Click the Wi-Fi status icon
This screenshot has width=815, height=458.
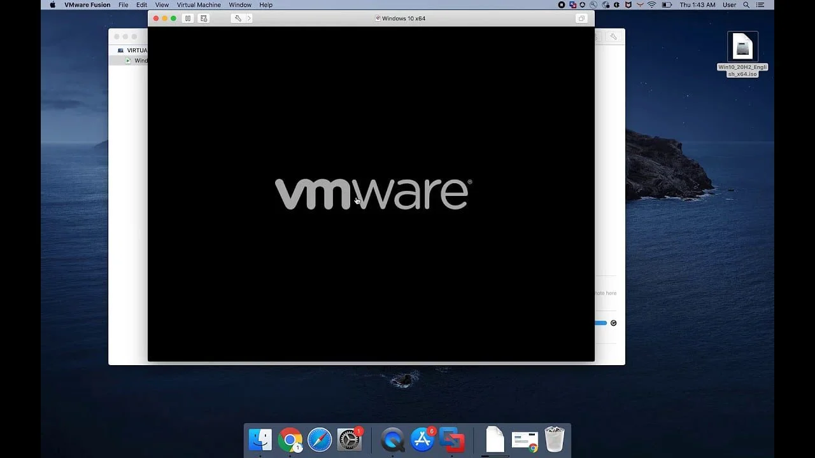[651, 5]
